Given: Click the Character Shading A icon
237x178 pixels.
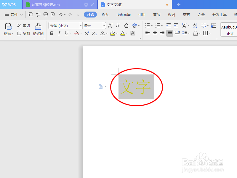Looking at the screenshot, I should pos(133,33).
